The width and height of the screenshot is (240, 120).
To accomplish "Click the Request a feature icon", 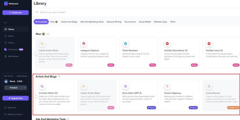I will (x=5, y=114).
